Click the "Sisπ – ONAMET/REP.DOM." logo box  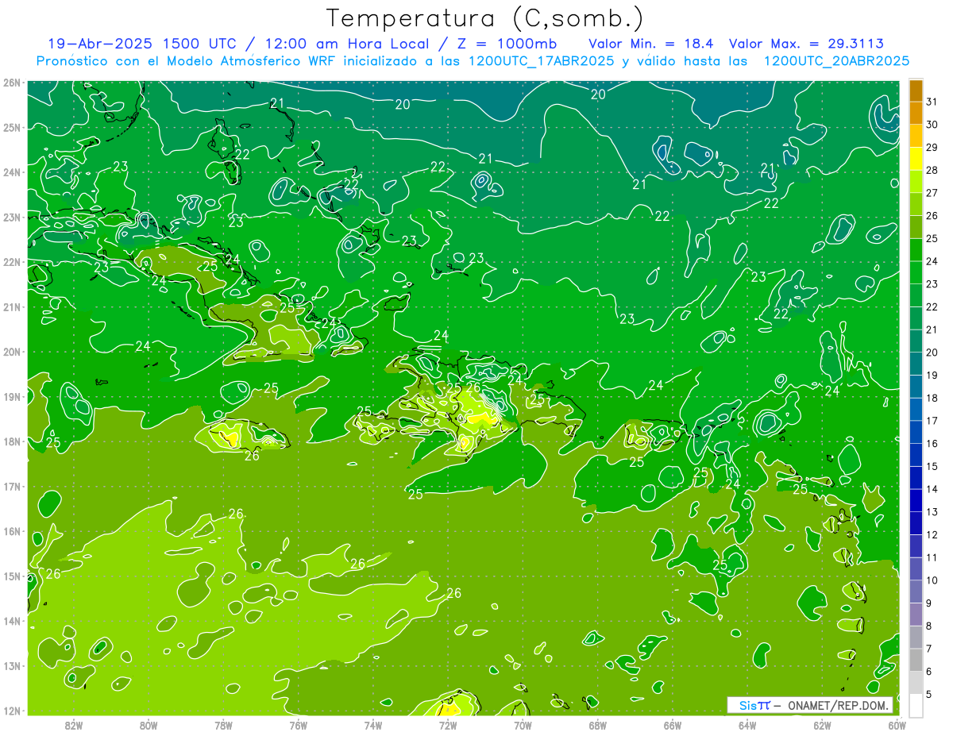tap(811, 705)
